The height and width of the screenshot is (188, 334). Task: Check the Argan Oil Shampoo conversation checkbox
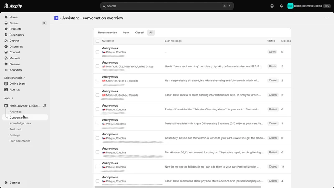tap(97, 124)
